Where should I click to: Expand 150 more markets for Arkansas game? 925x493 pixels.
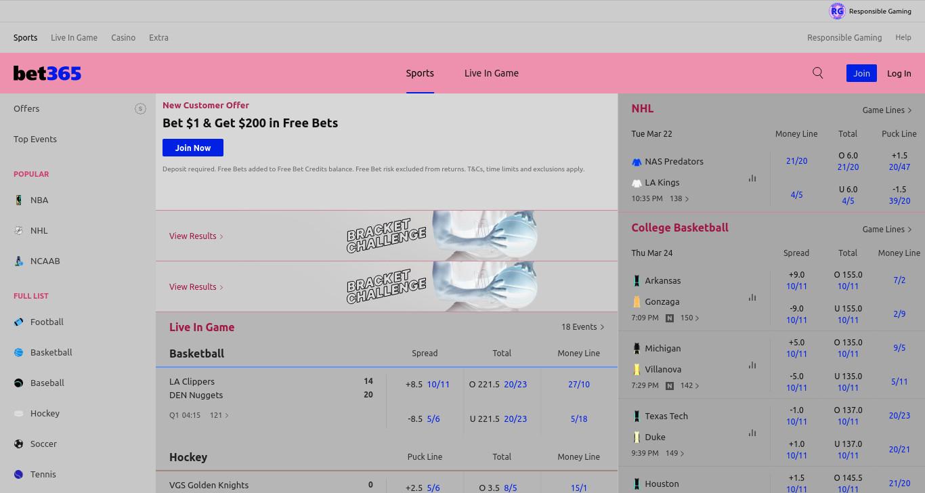click(x=690, y=318)
